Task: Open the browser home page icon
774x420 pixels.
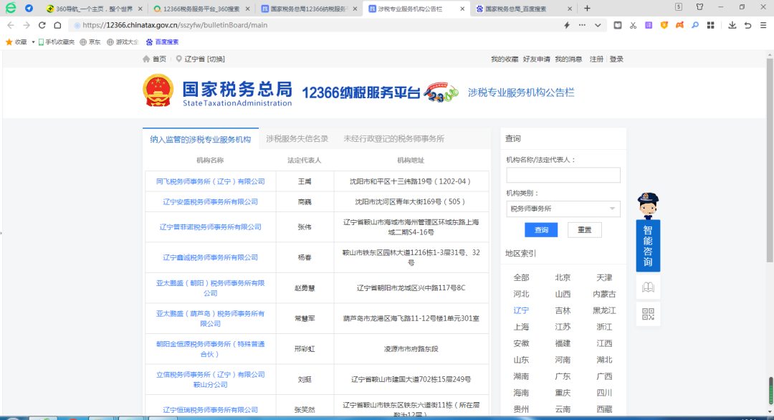Action: pos(58,25)
